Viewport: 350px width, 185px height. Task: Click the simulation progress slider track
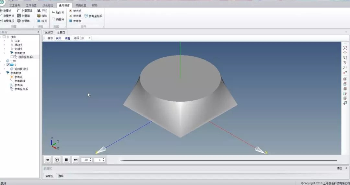(228, 160)
